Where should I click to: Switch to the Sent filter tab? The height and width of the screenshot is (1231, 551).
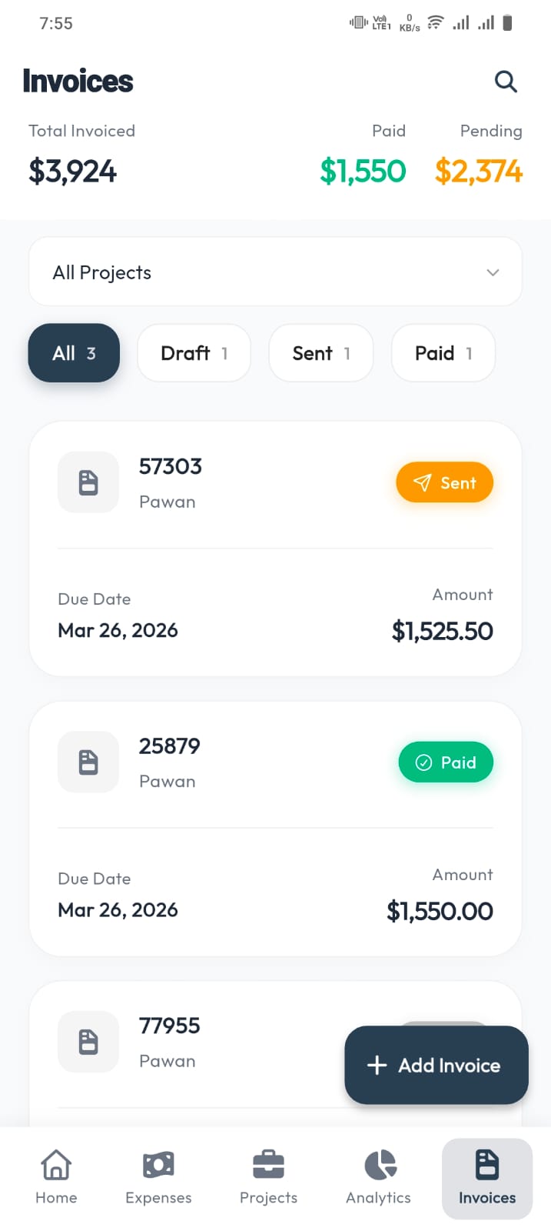click(320, 353)
